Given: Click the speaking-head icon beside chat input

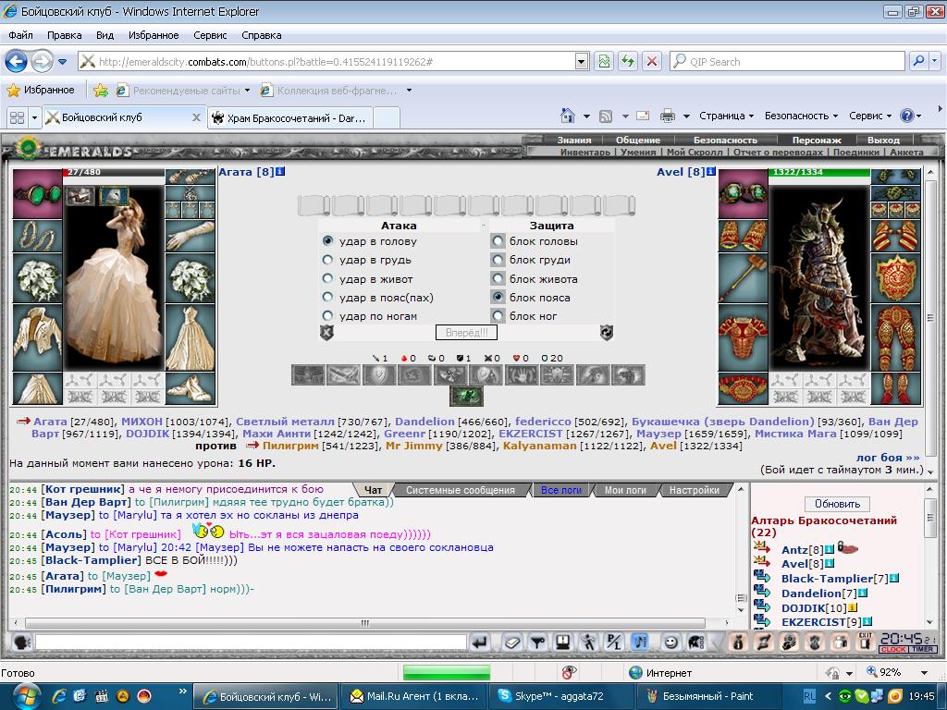Looking at the screenshot, I should pos(22,642).
